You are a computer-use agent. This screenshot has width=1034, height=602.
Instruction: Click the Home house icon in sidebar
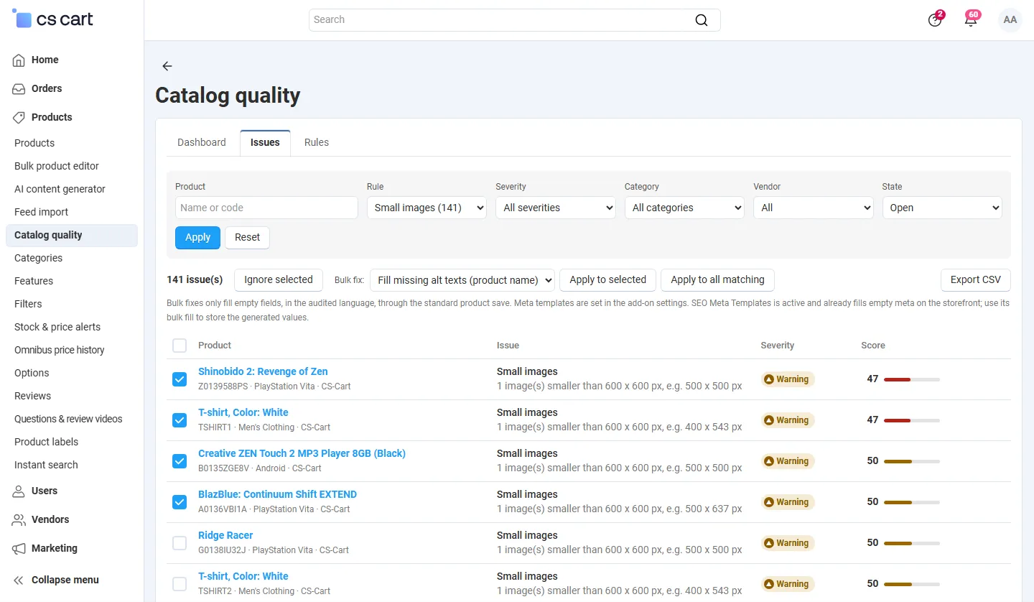[x=19, y=60]
